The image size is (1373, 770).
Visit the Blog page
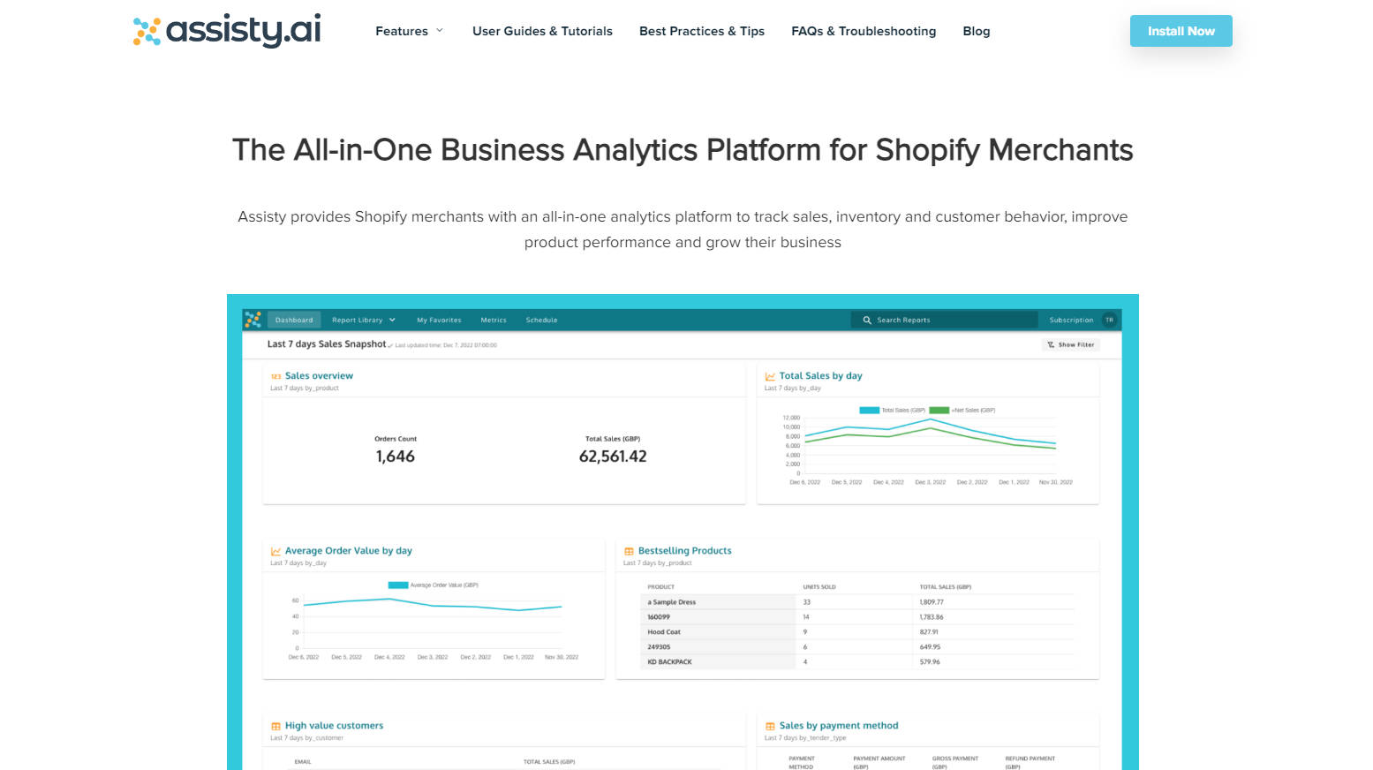pos(976,31)
